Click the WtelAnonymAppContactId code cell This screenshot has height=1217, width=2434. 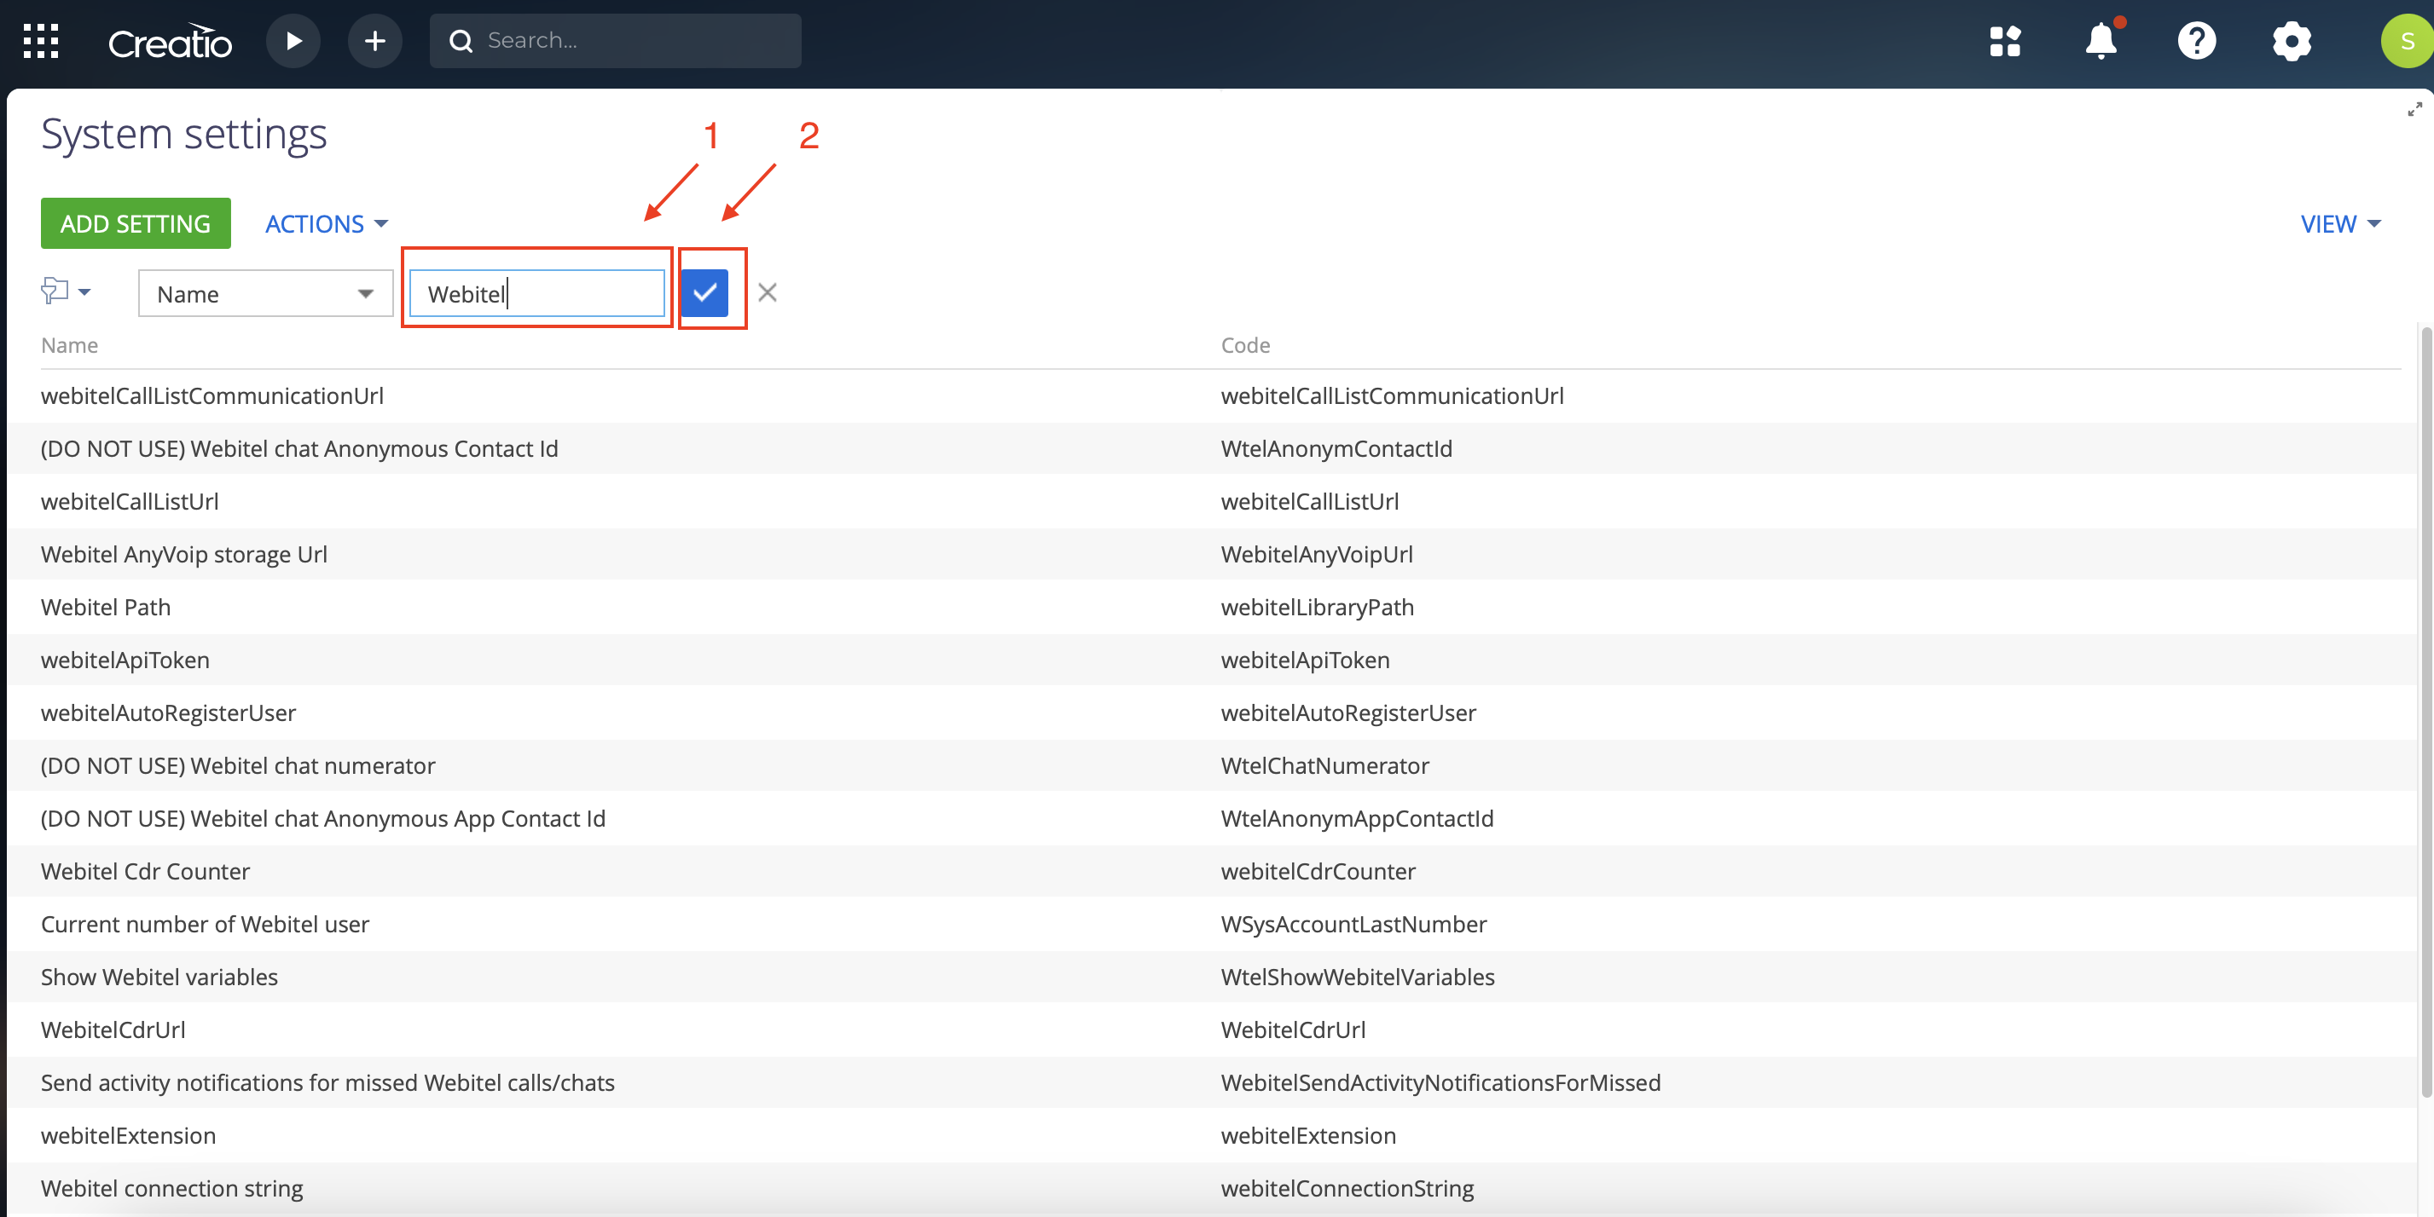click(x=1357, y=818)
